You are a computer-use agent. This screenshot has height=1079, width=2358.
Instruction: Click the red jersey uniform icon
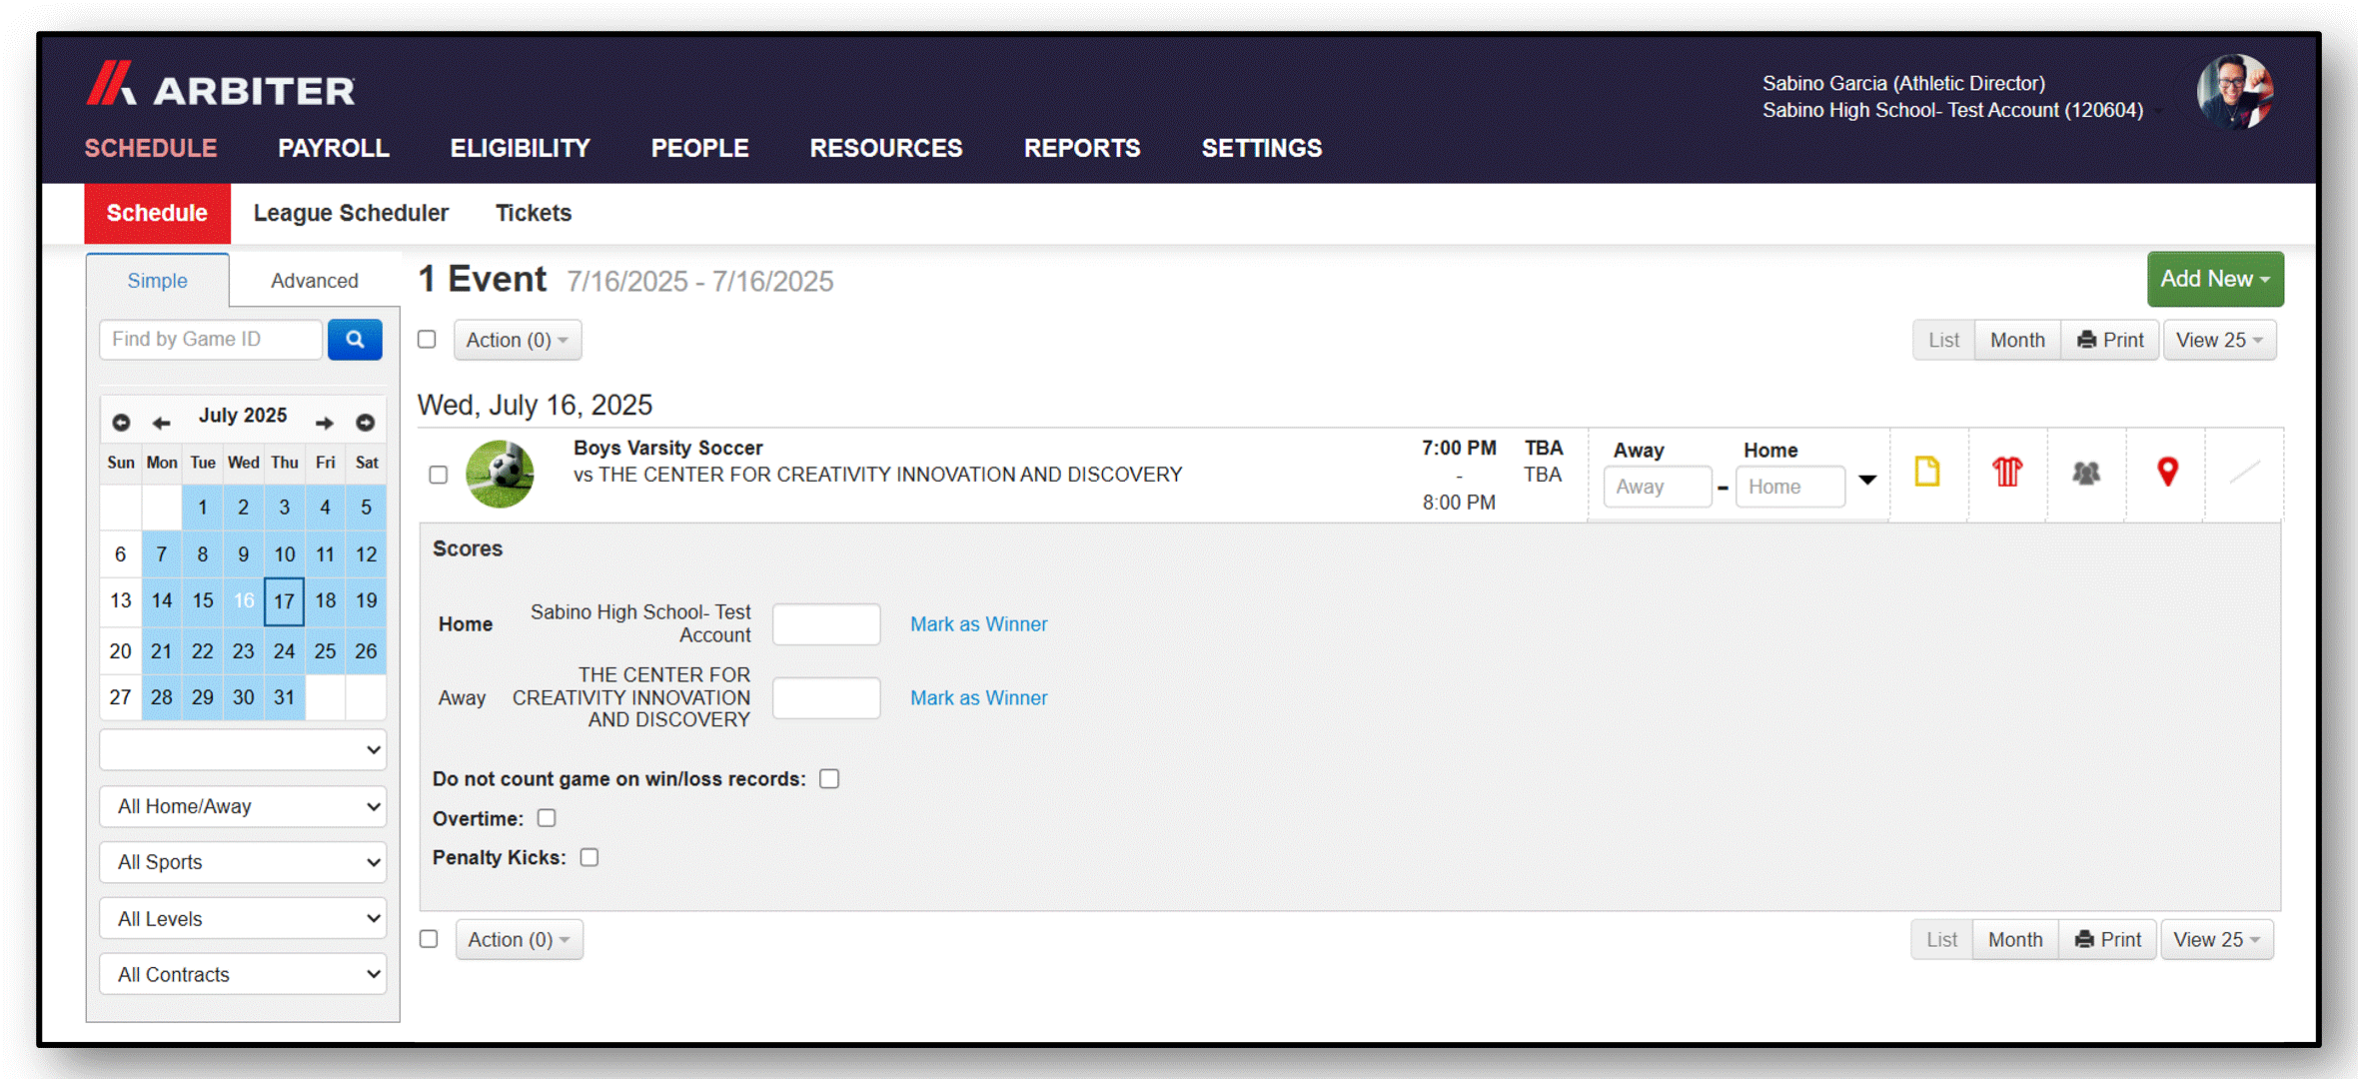pos(2007,472)
